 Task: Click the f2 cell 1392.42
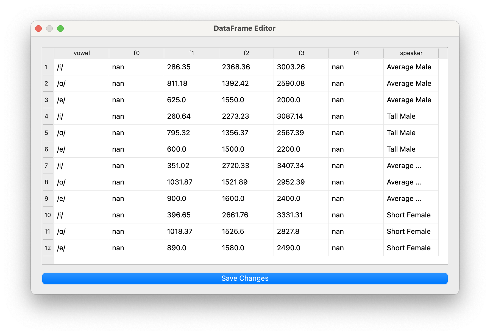pyautogui.click(x=246, y=84)
